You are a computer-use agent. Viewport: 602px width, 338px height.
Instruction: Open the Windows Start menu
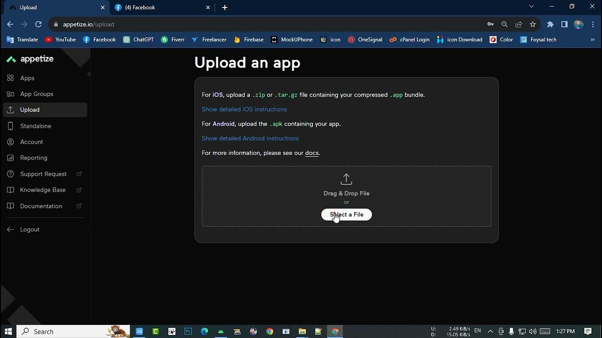tap(8, 331)
